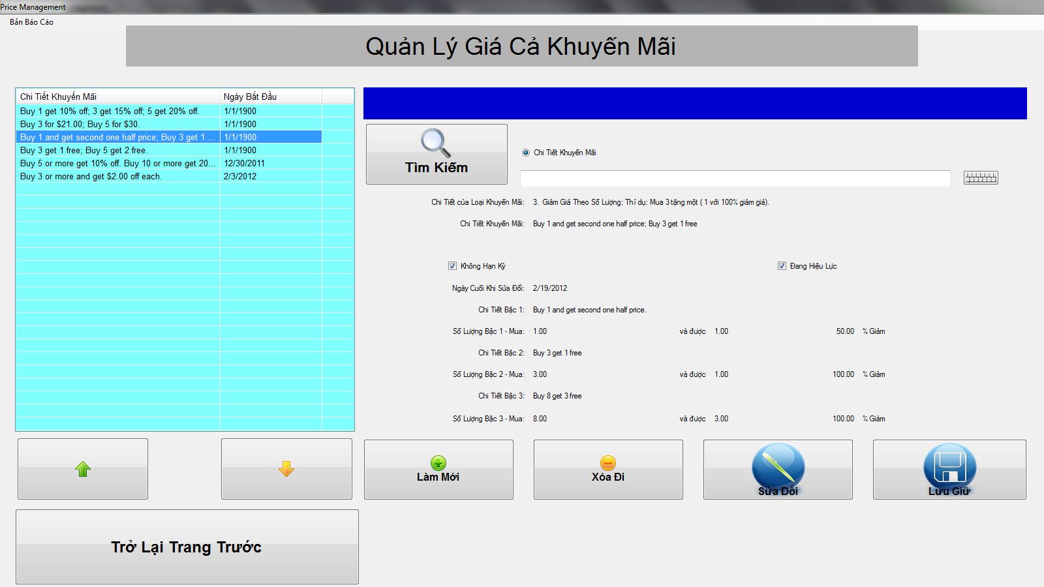The height and width of the screenshot is (587, 1044).
Task: Click into the search text input field
Action: tap(735, 179)
